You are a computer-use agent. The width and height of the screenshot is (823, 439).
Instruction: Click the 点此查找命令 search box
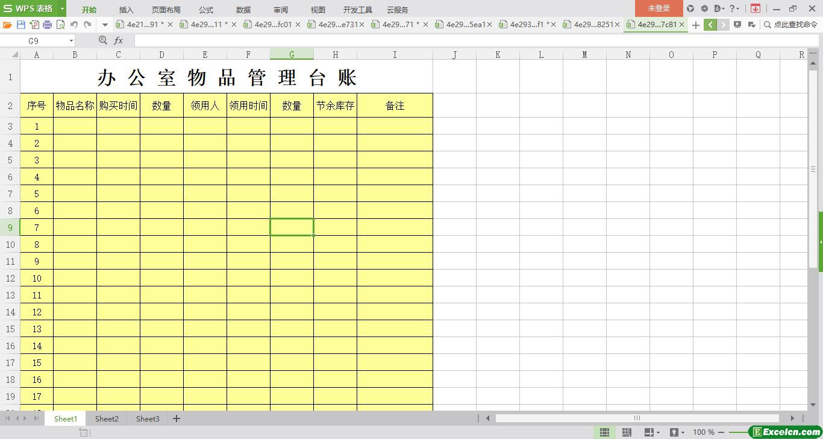pos(790,25)
